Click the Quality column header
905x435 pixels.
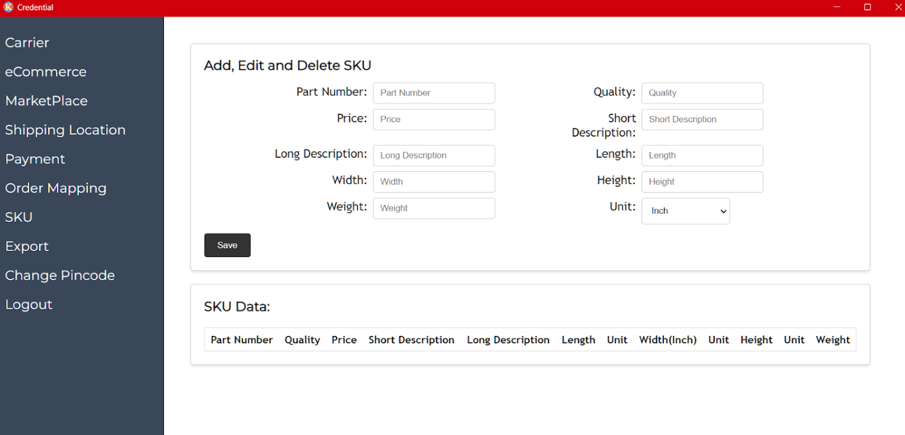tap(302, 340)
